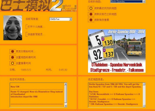The width and height of the screenshot is (155, 111).
Task: Click down arrow in map info scrollbar
Action: [144, 106]
